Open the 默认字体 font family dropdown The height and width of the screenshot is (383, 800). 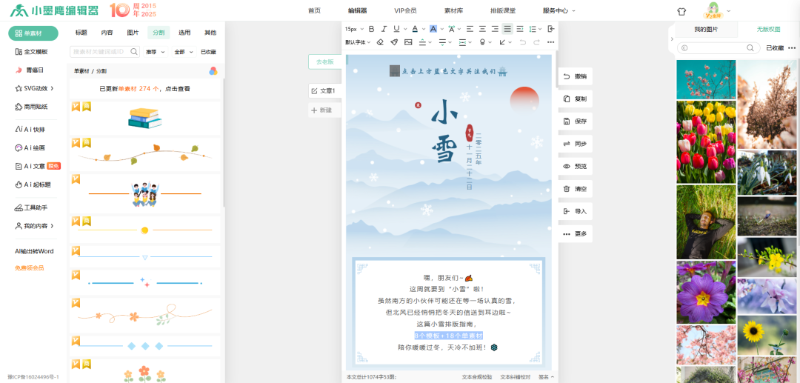point(359,42)
